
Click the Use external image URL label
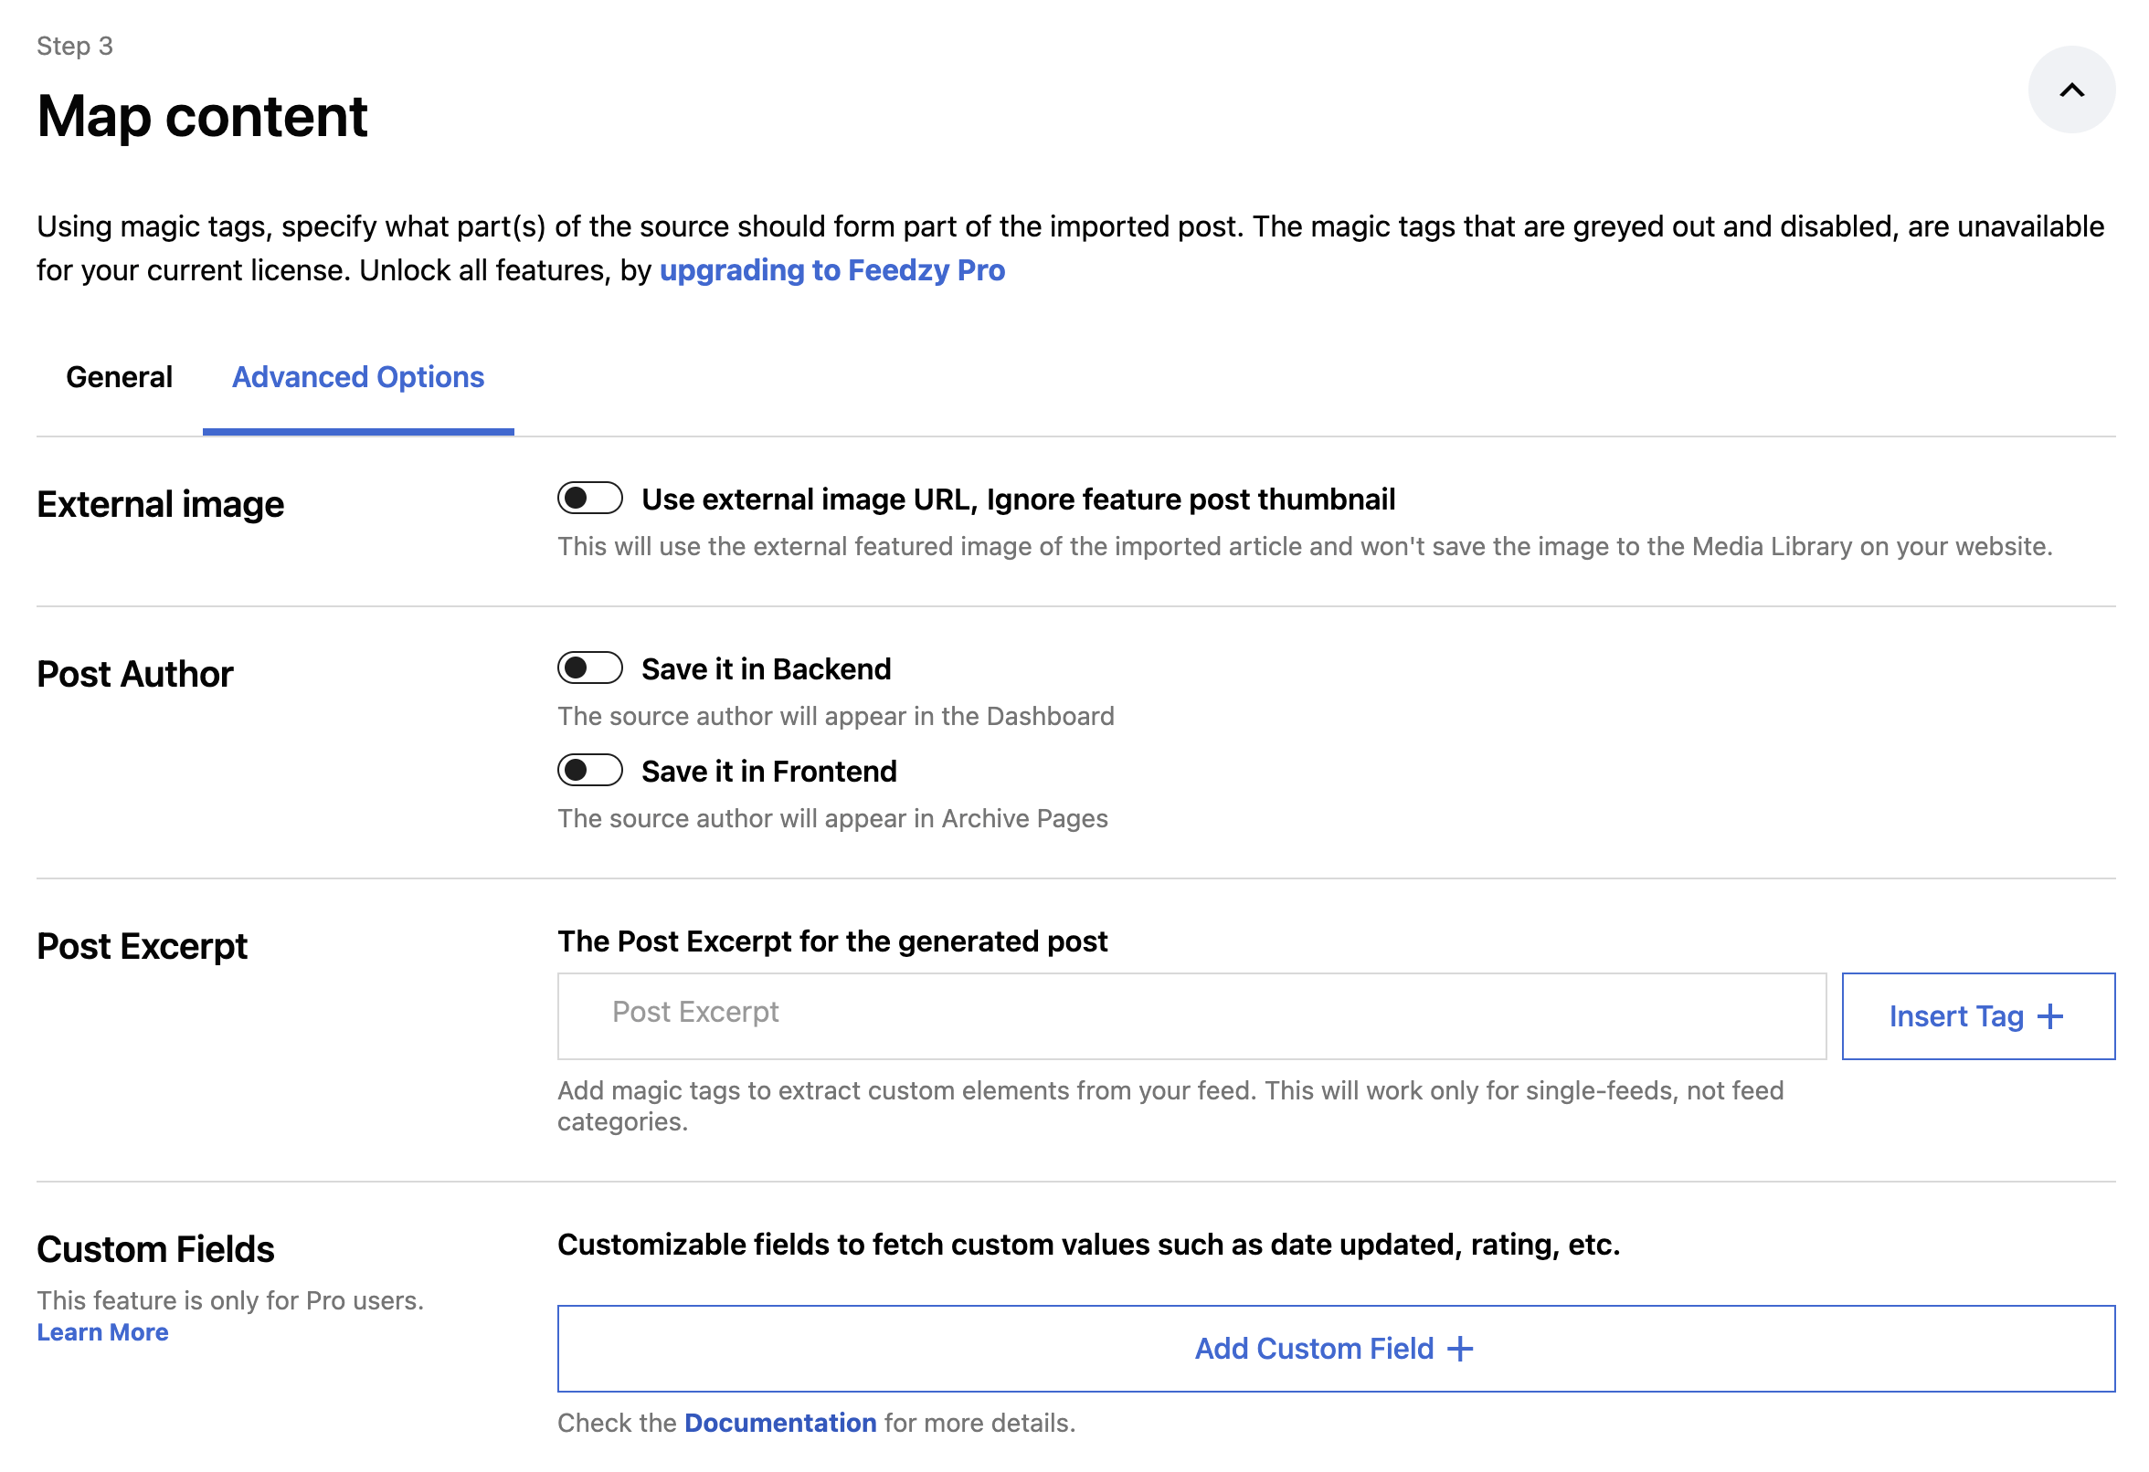click(x=1017, y=499)
